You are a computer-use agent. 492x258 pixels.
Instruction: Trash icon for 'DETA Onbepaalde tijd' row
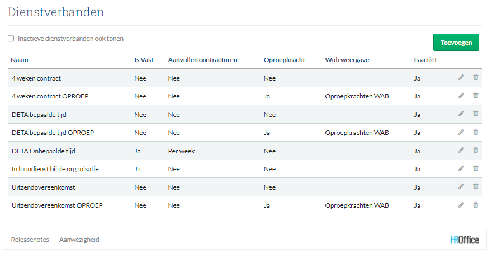pos(475,151)
